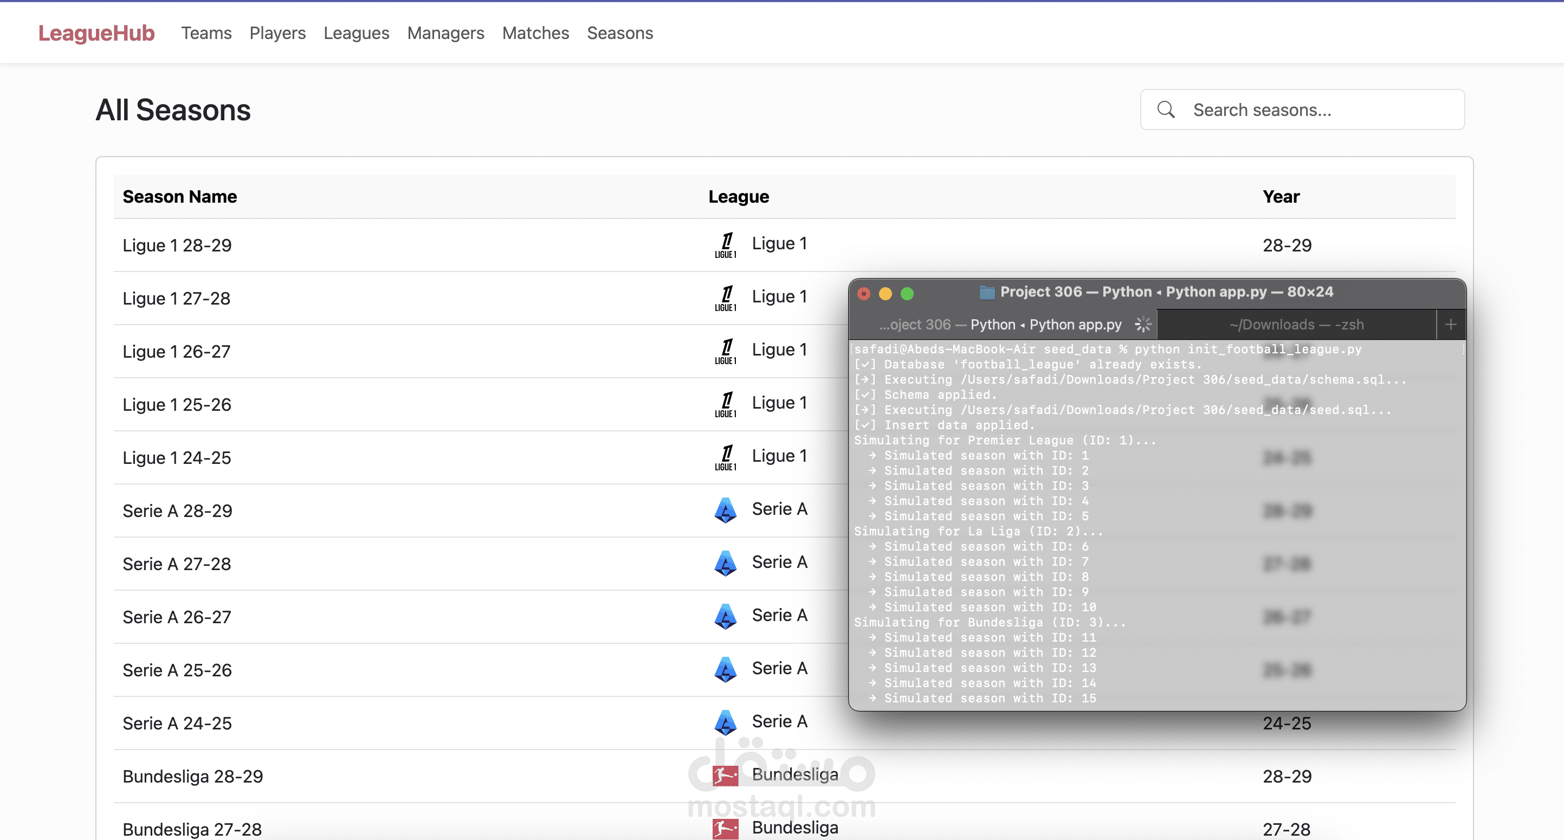Click the Ligue 1 logo in the 28-29 row
This screenshot has height=840, width=1564.
point(726,244)
